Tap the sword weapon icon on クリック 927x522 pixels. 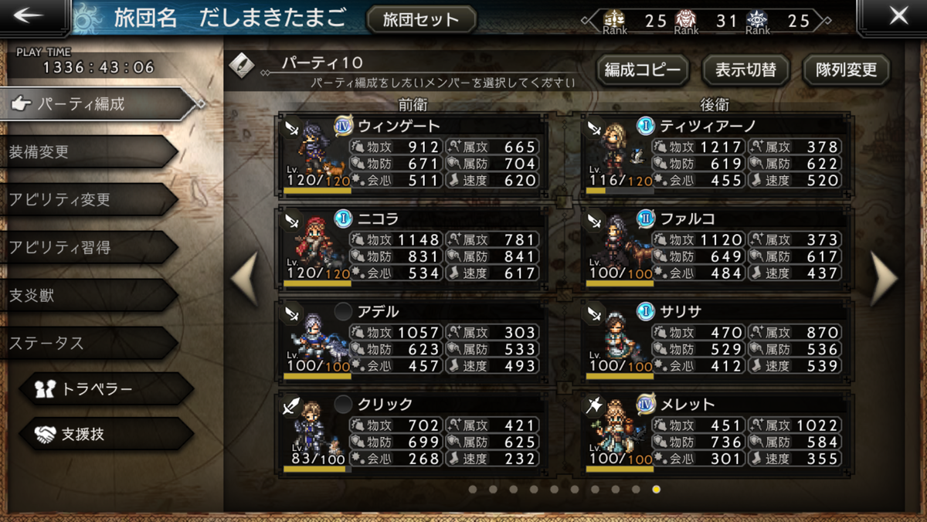292,405
